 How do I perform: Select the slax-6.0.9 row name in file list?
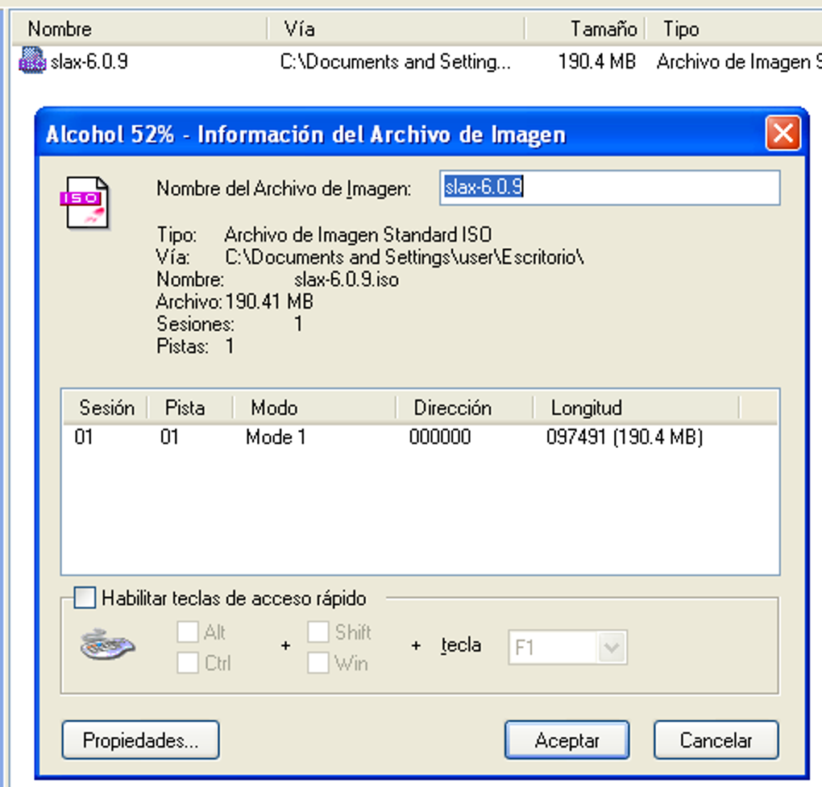pyautogui.click(x=89, y=61)
